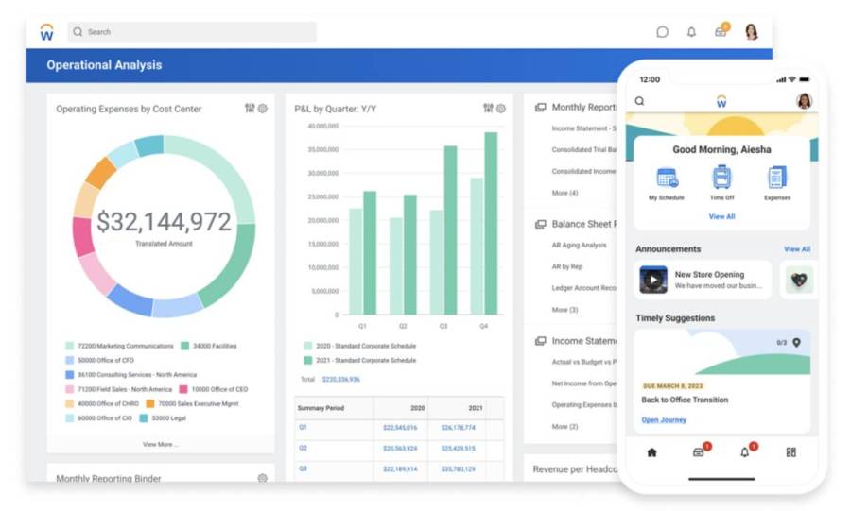
Task: Open filter settings on Operating Expenses card
Action: [250, 109]
